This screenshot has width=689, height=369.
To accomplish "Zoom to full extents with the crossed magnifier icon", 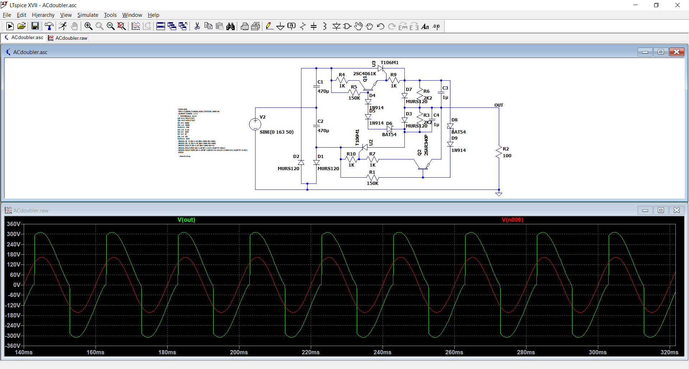I will tap(122, 26).
